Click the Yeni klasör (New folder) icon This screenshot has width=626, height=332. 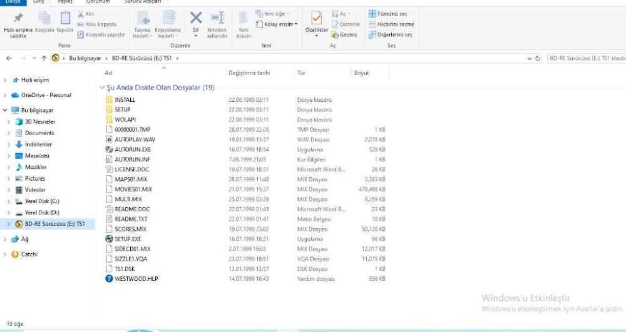coord(243,18)
